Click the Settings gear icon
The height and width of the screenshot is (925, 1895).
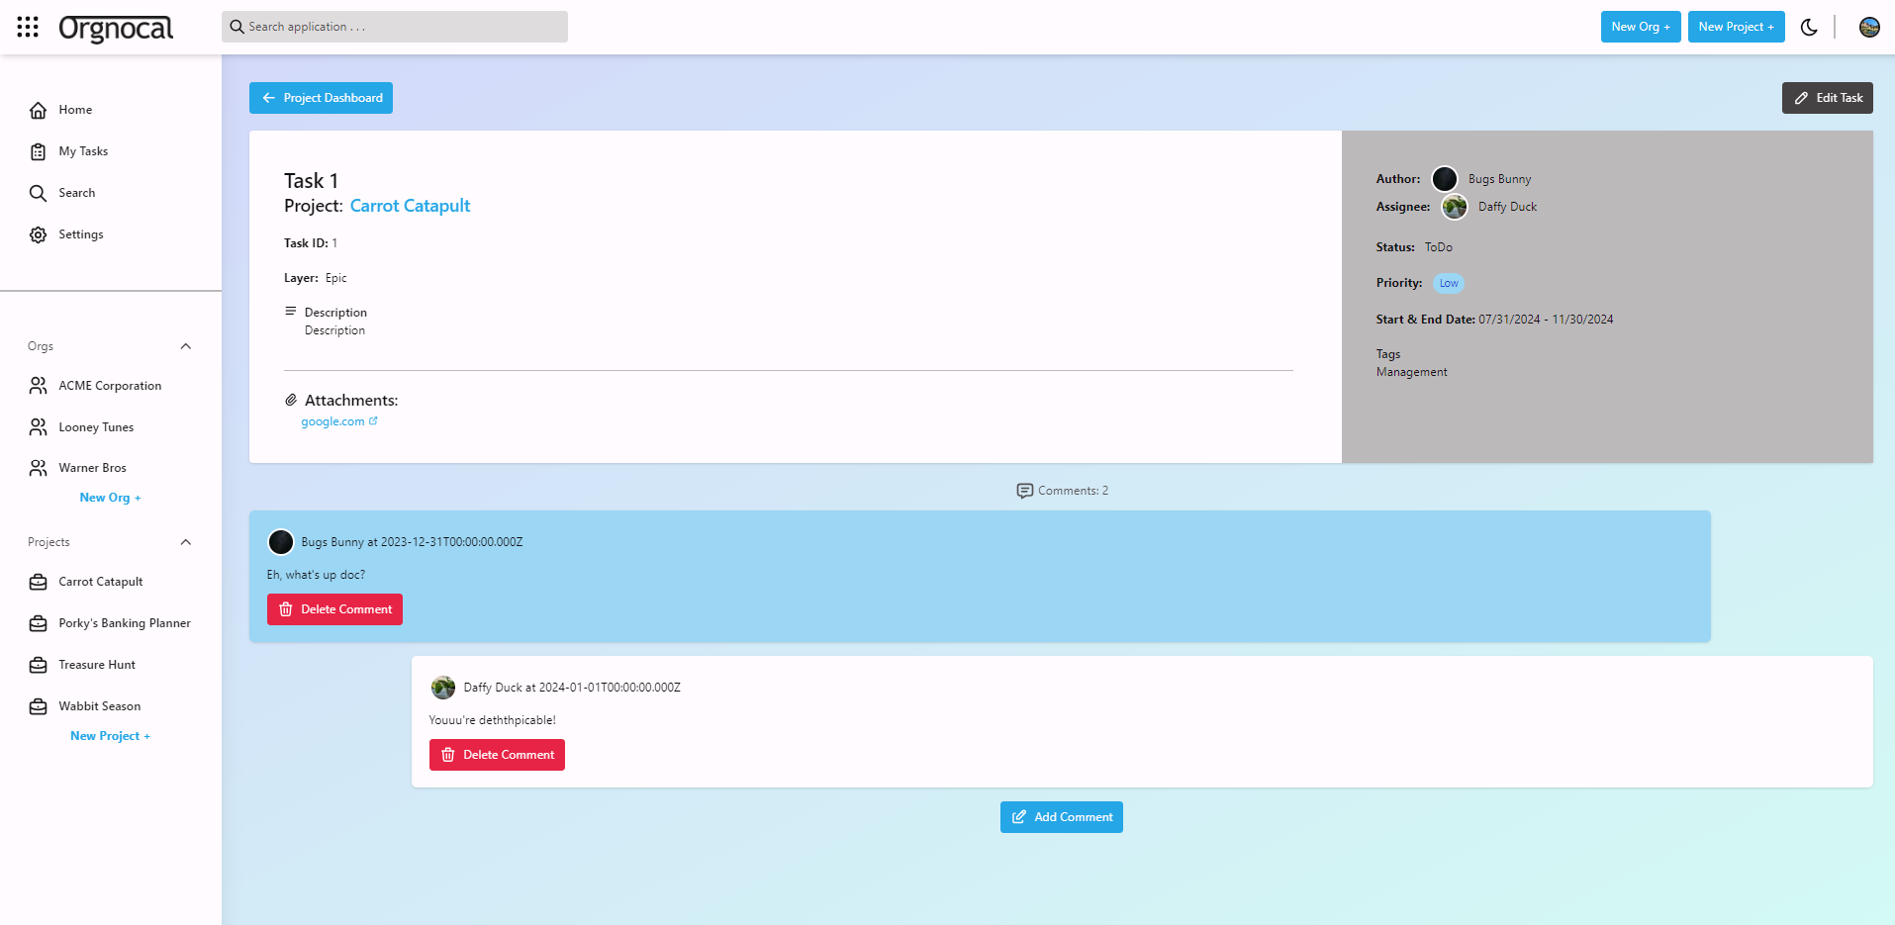(38, 234)
